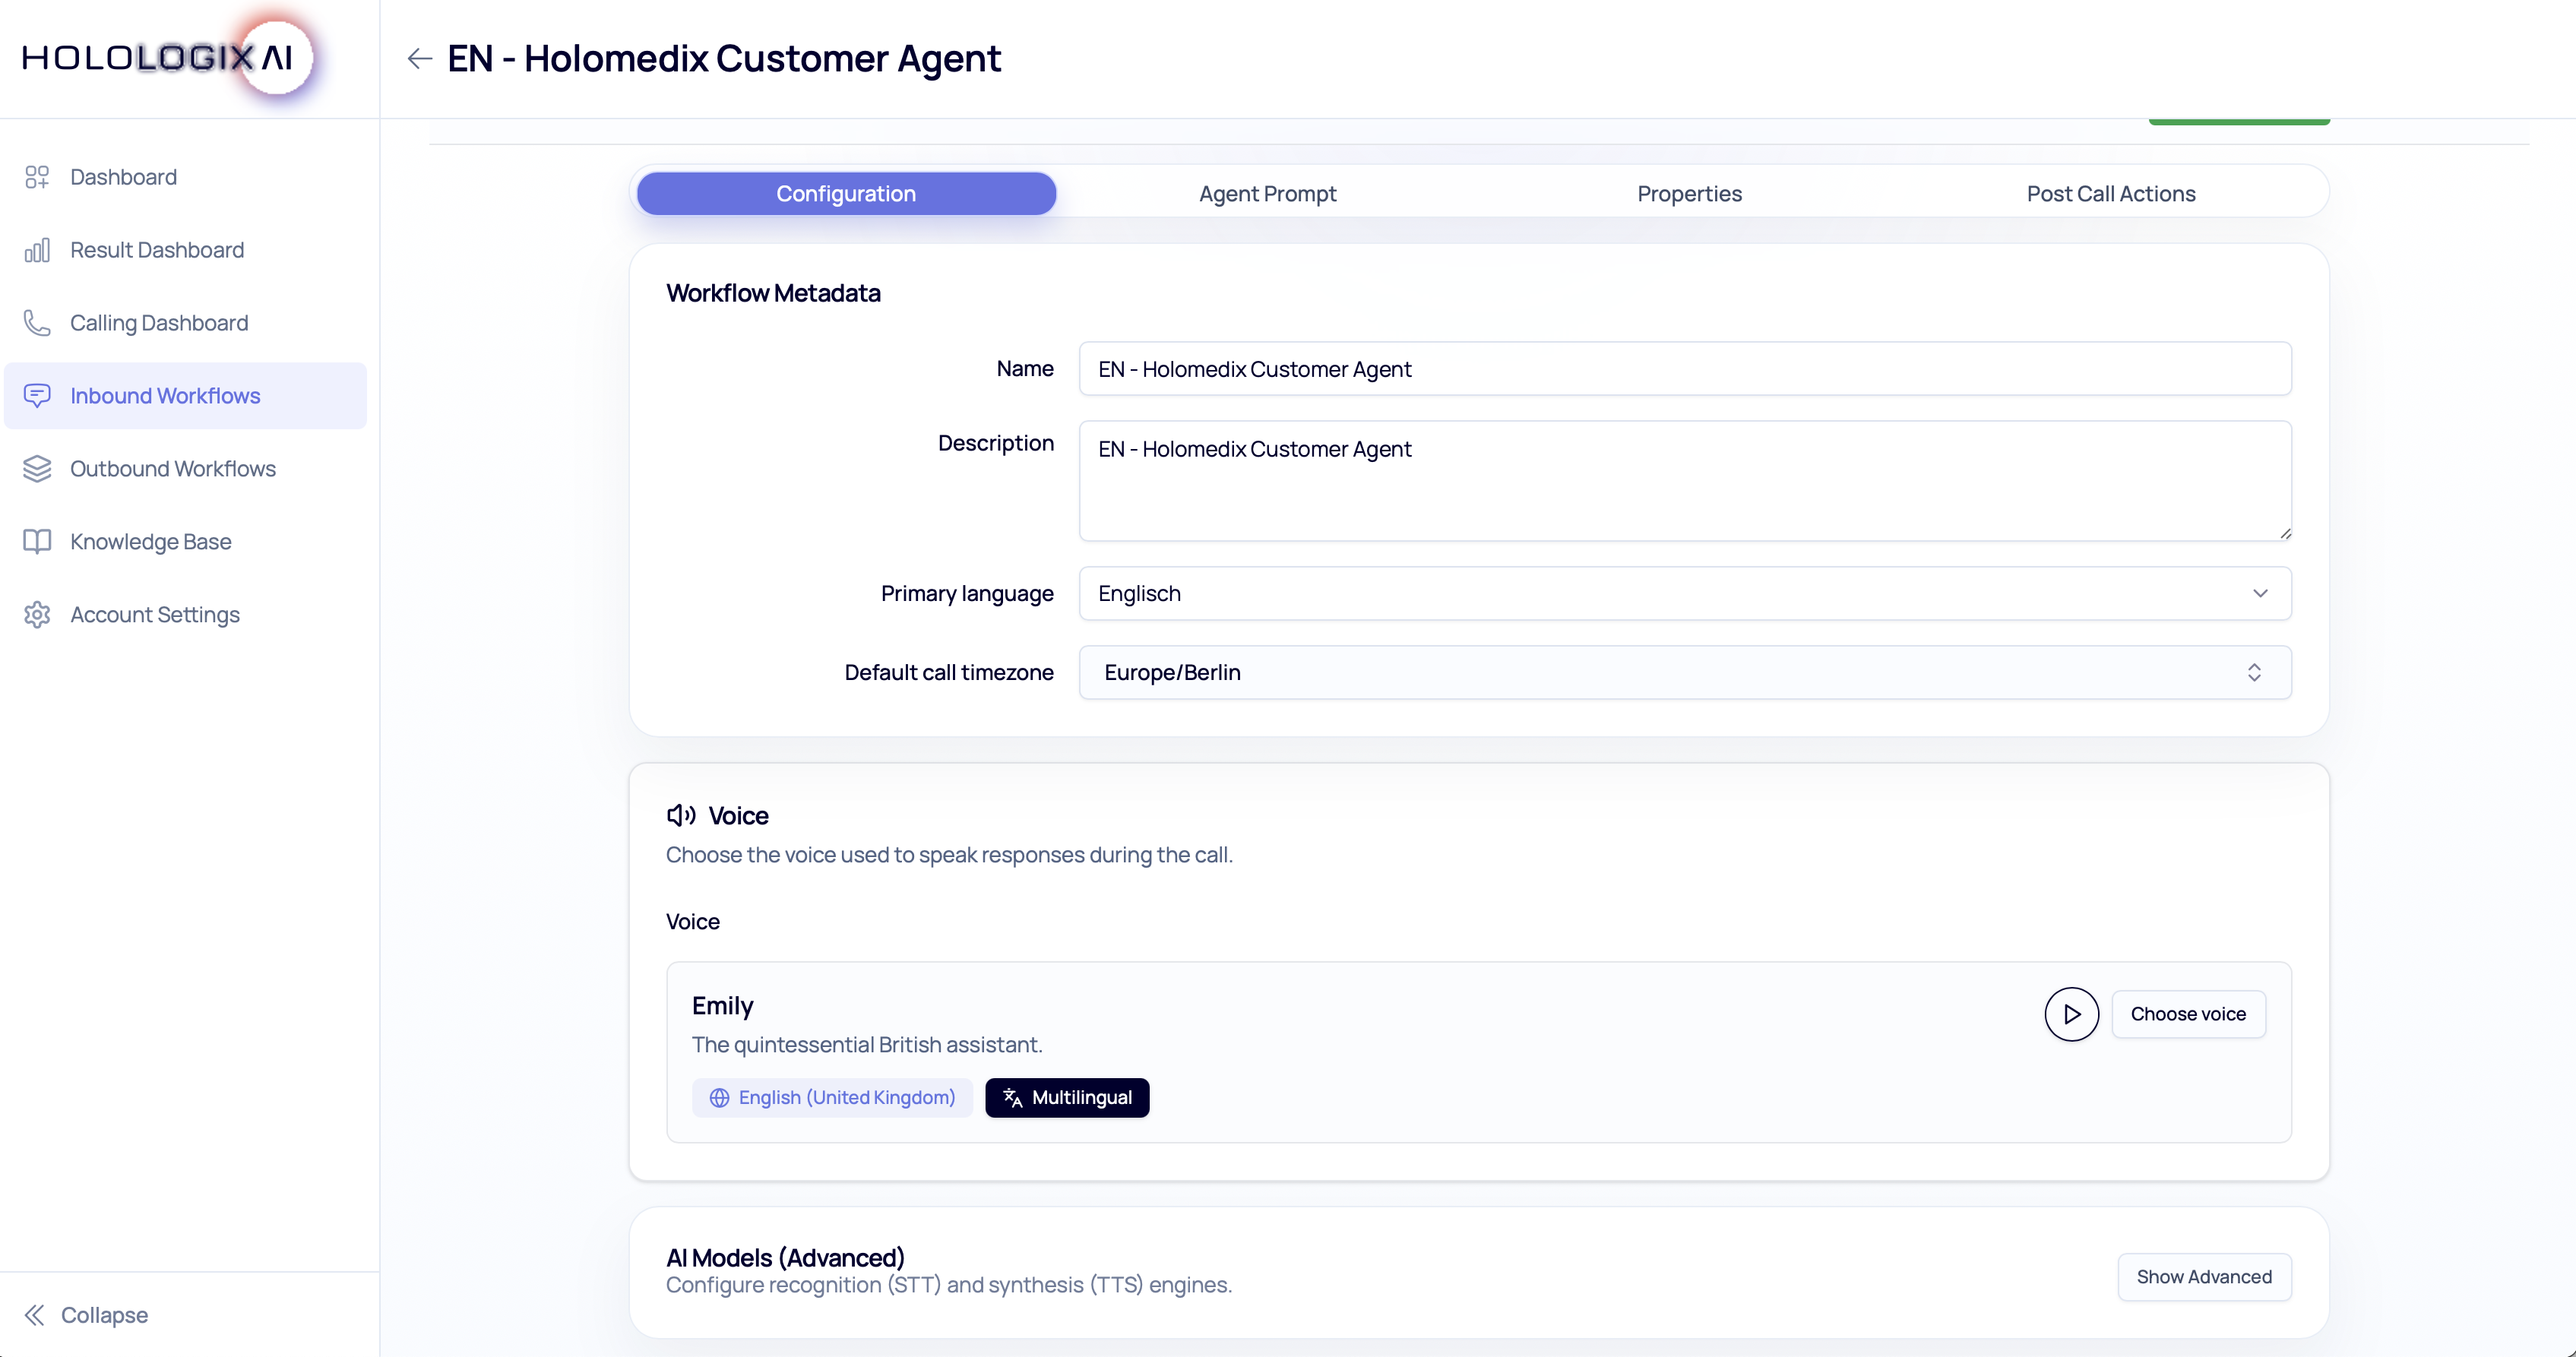Click the Account Settings gear icon
This screenshot has height=1357, width=2576.
pos(37,615)
